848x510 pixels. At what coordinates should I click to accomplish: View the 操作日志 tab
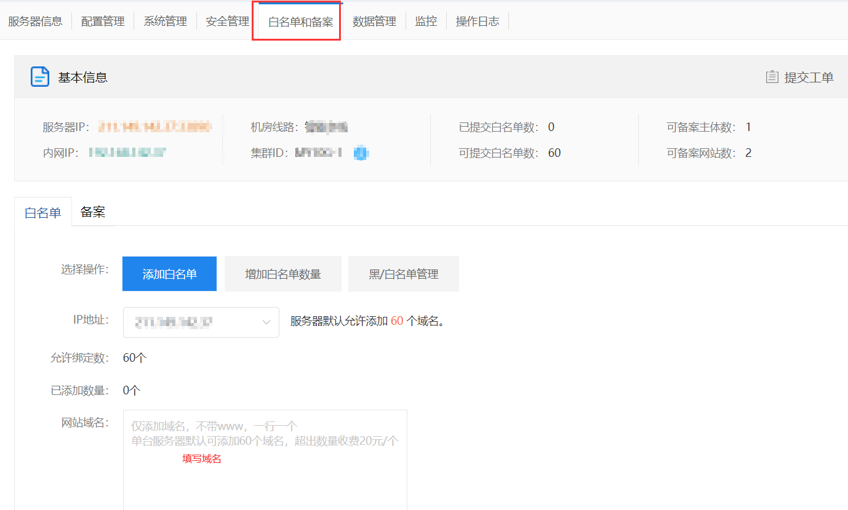click(477, 22)
